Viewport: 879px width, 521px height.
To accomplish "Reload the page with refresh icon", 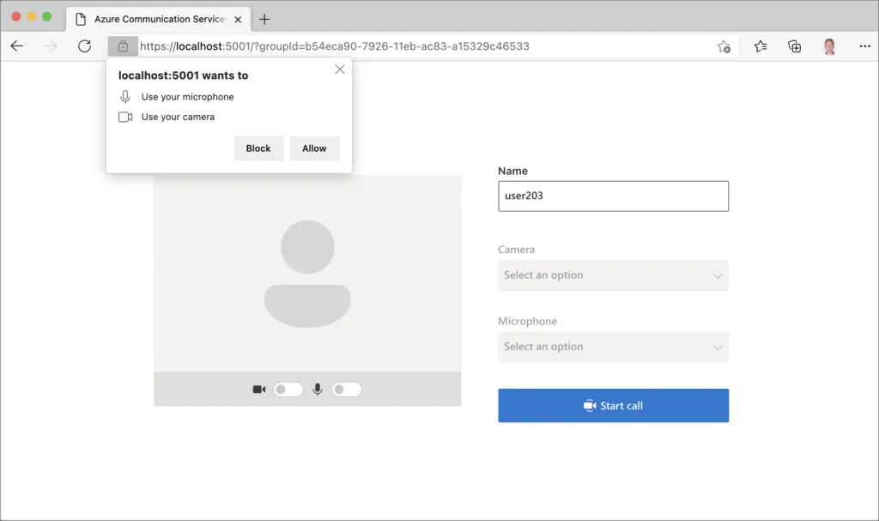I will pyautogui.click(x=84, y=46).
